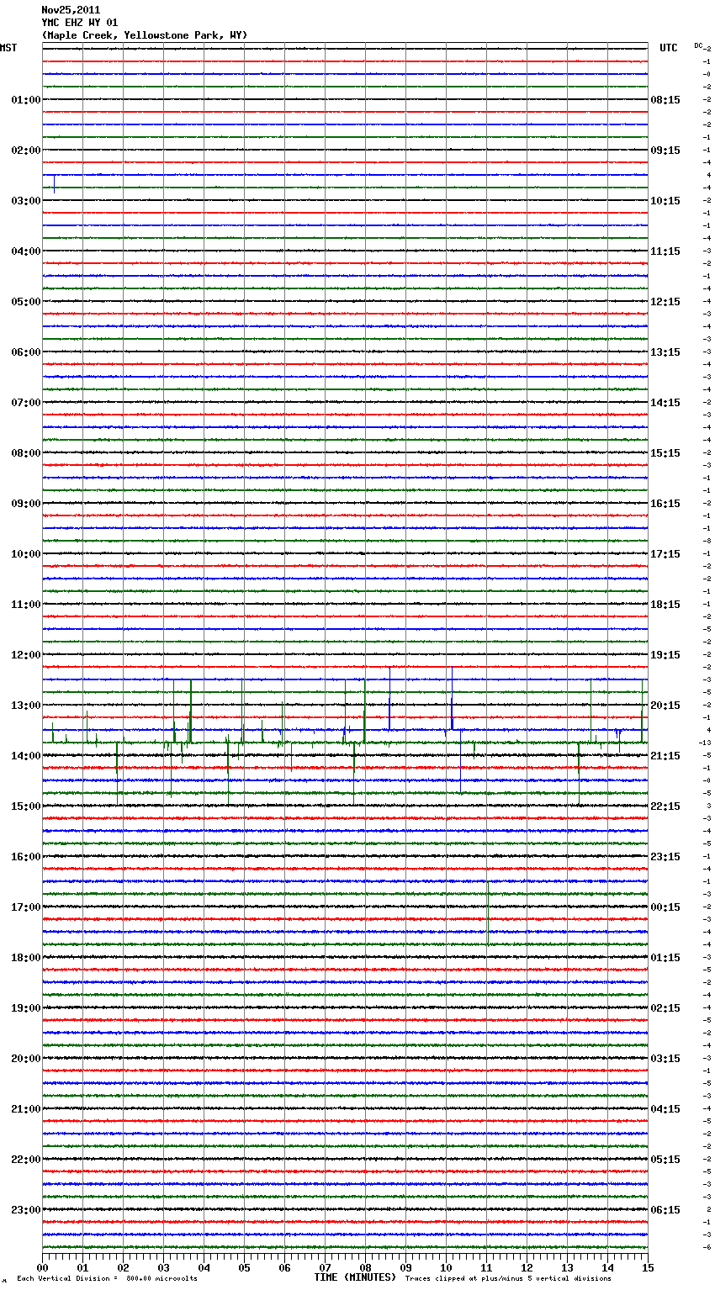Select the 23:00 MST time label

(25, 1210)
